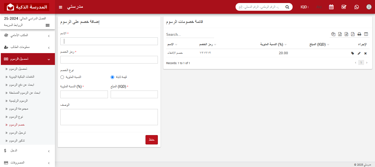
Task: Delete the خصم الاشقاء discount with the X icon
Action: [x=365, y=53]
